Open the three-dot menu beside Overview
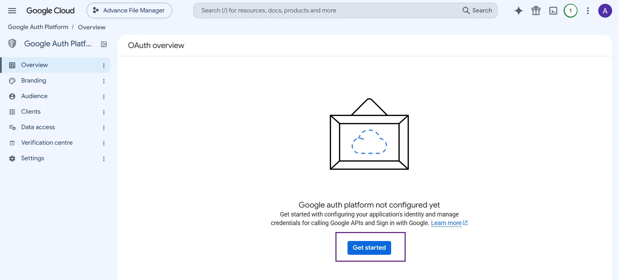Image resolution: width=619 pixels, height=280 pixels. [x=104, y=66]
